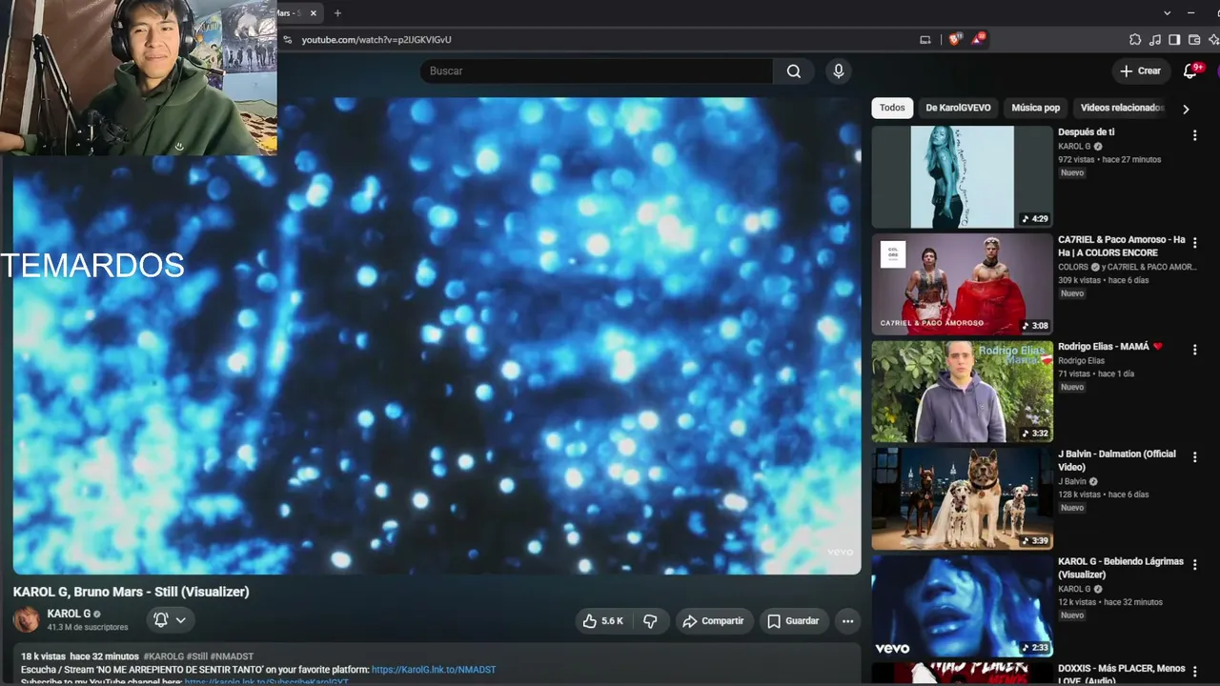The height and width of the screenshot is (686, 1220).
Task: Click title 'Después de ti'
Action: [x=1086, y=132]
